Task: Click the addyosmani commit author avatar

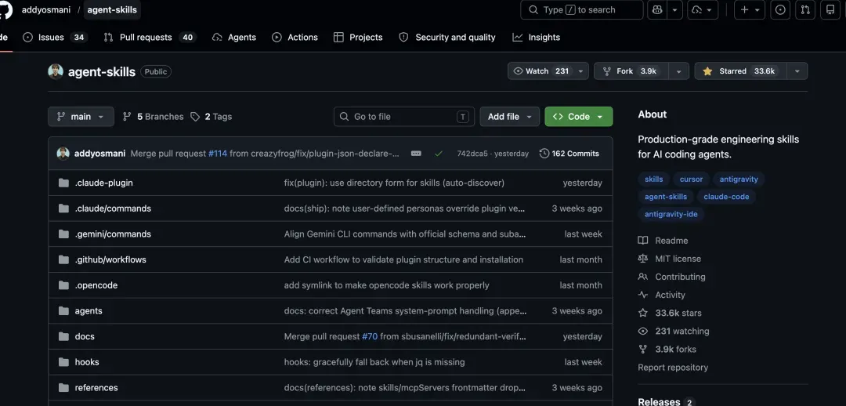Action: [63, 154]
